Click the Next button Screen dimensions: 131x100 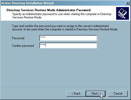(96, 94)
